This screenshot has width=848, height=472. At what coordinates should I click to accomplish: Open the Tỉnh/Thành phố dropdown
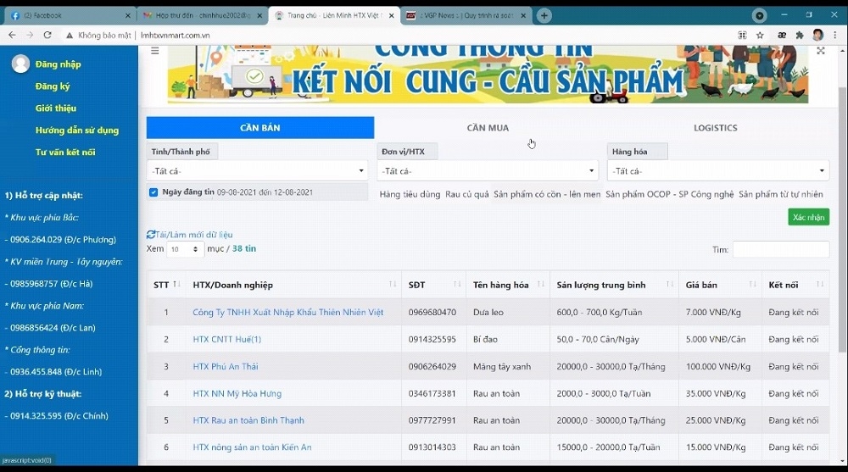coord(257,171)
